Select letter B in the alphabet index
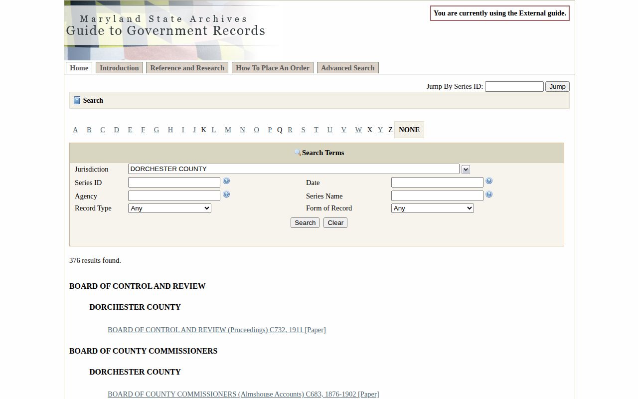The image size is (638, 399). 89,130
